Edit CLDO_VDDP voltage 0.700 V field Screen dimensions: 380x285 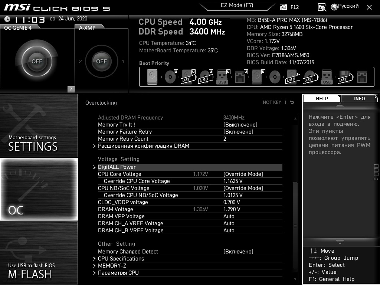232,202
